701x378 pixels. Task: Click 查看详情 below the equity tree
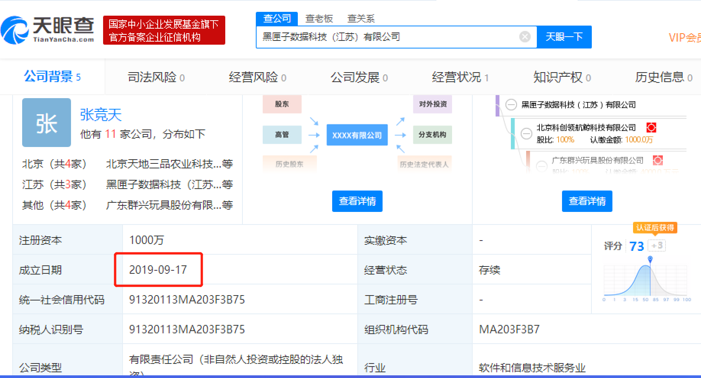pyautogui.click(x=587, y=201)
